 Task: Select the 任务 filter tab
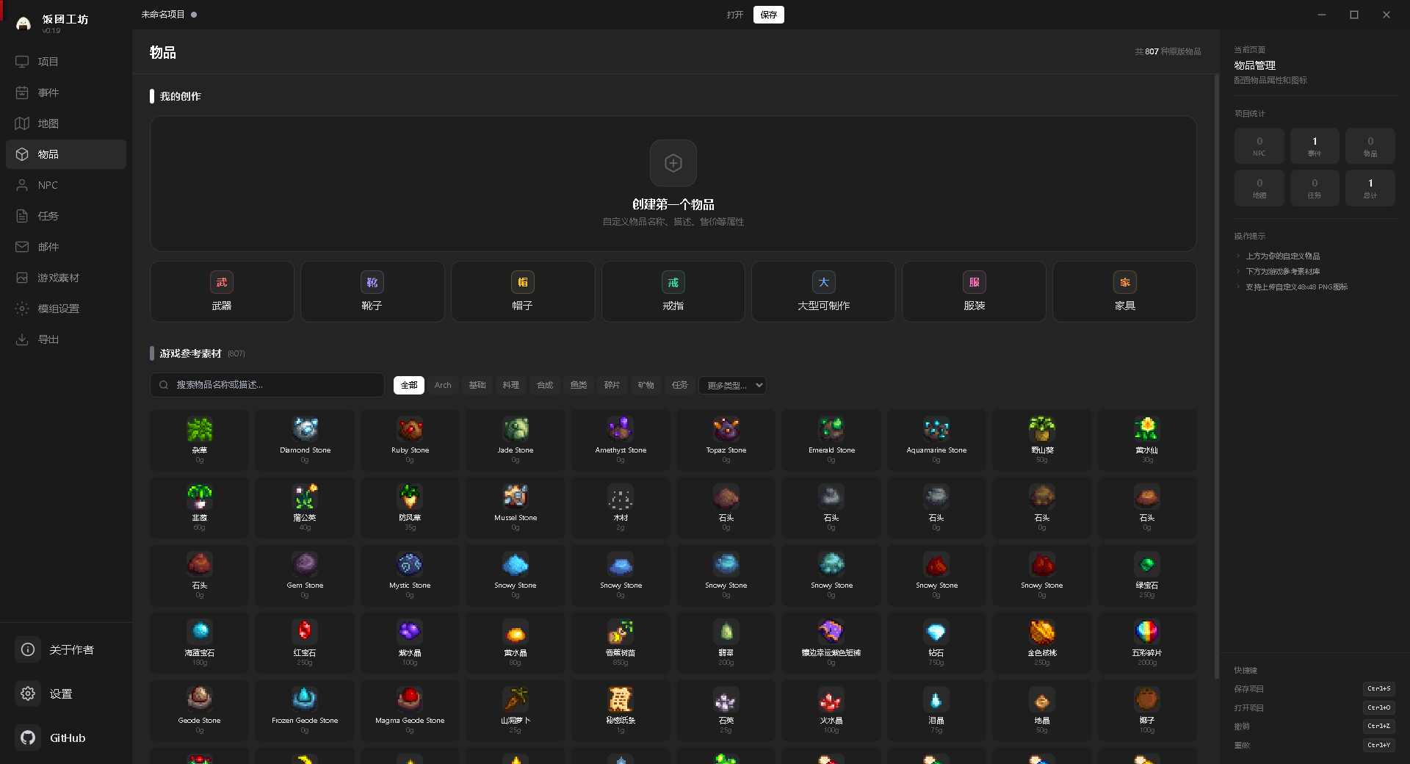680,385
